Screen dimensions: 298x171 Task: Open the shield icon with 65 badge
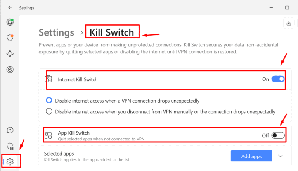coord(10,146)
